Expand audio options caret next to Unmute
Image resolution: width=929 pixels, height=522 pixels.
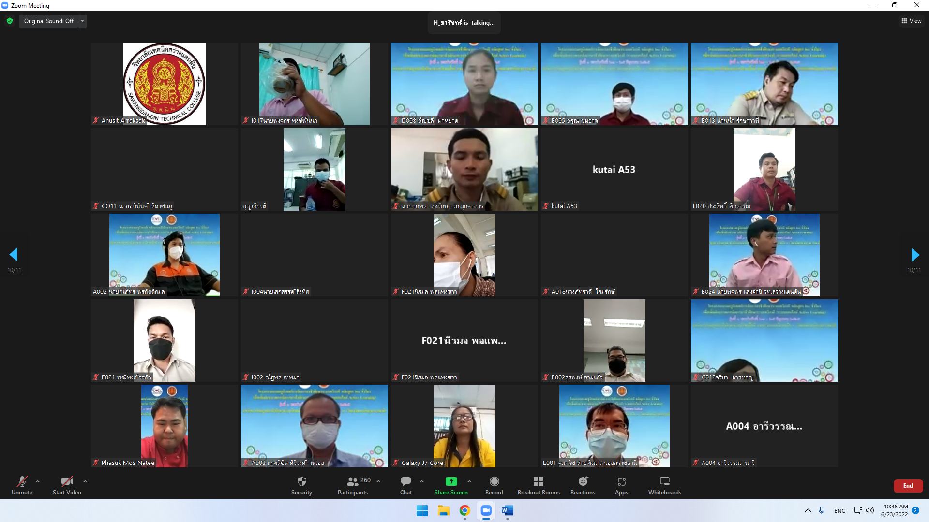pos(38,481)
